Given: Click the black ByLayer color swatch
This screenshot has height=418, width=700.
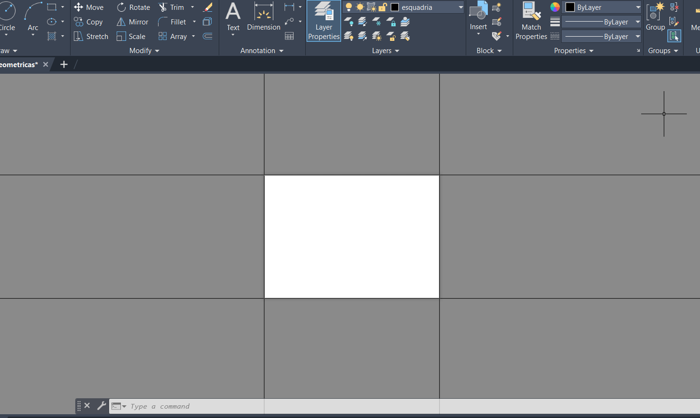Looking at the screenshot, I should (x=570, y=7).
